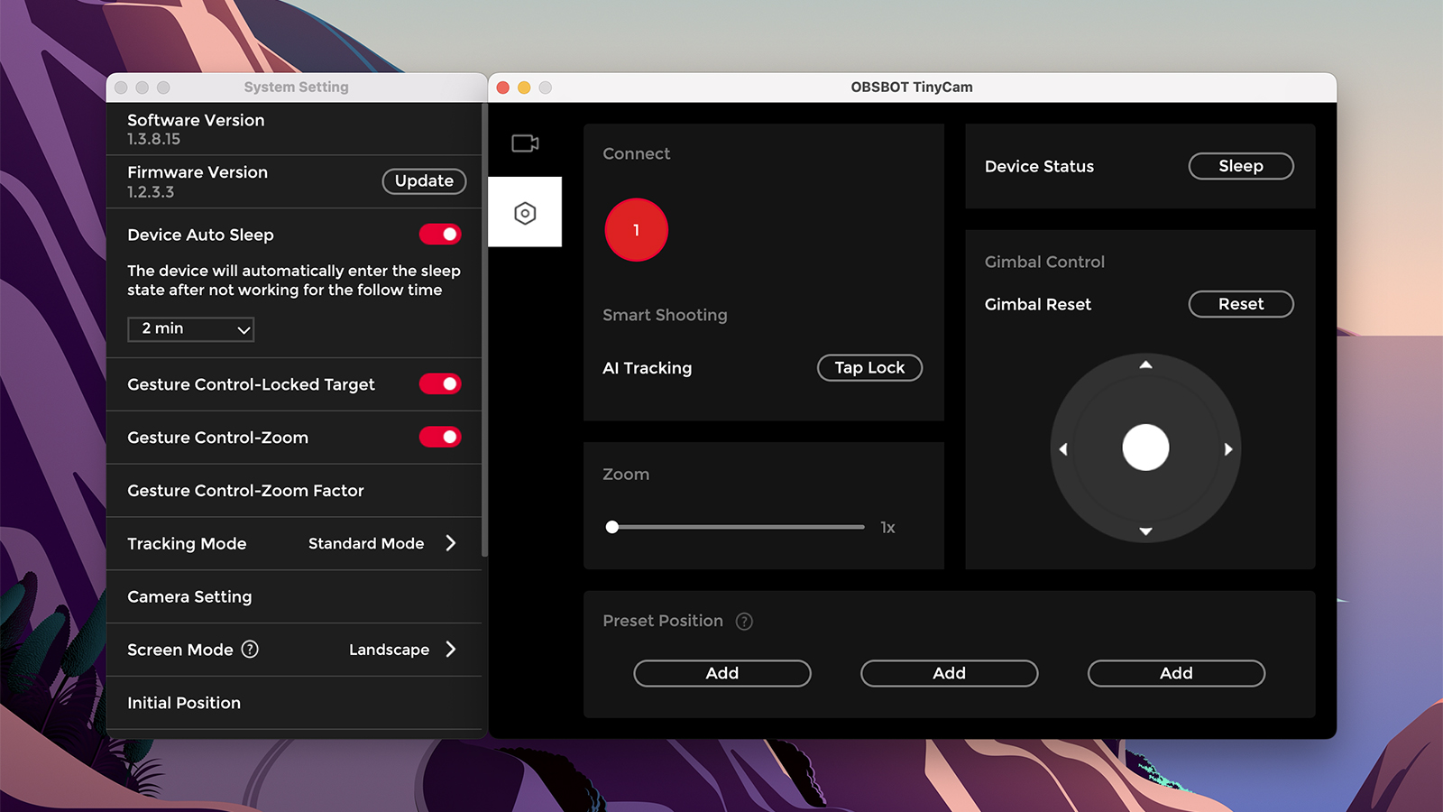Open the Initial Position row
The image size is (1443, 812).
click(294, 703)
